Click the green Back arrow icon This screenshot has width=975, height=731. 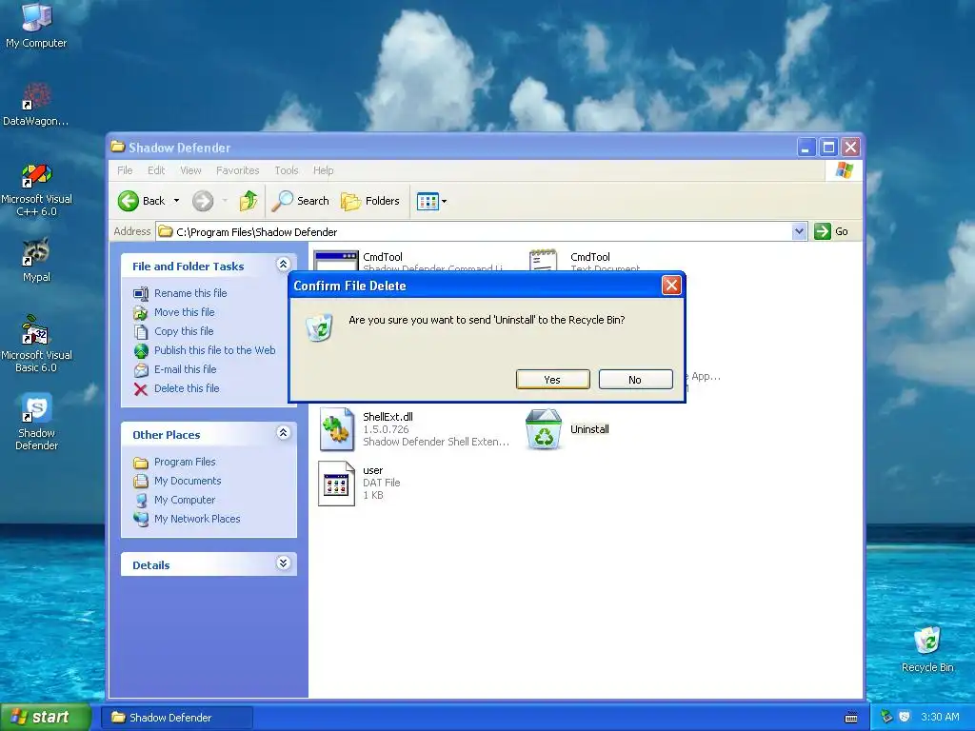point(129,201)
